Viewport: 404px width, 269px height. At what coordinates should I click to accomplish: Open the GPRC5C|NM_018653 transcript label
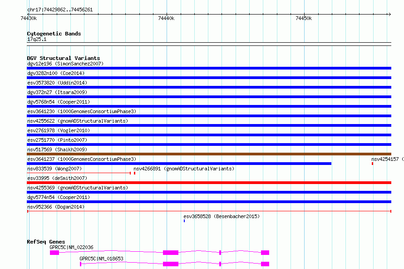coord(101,259)
